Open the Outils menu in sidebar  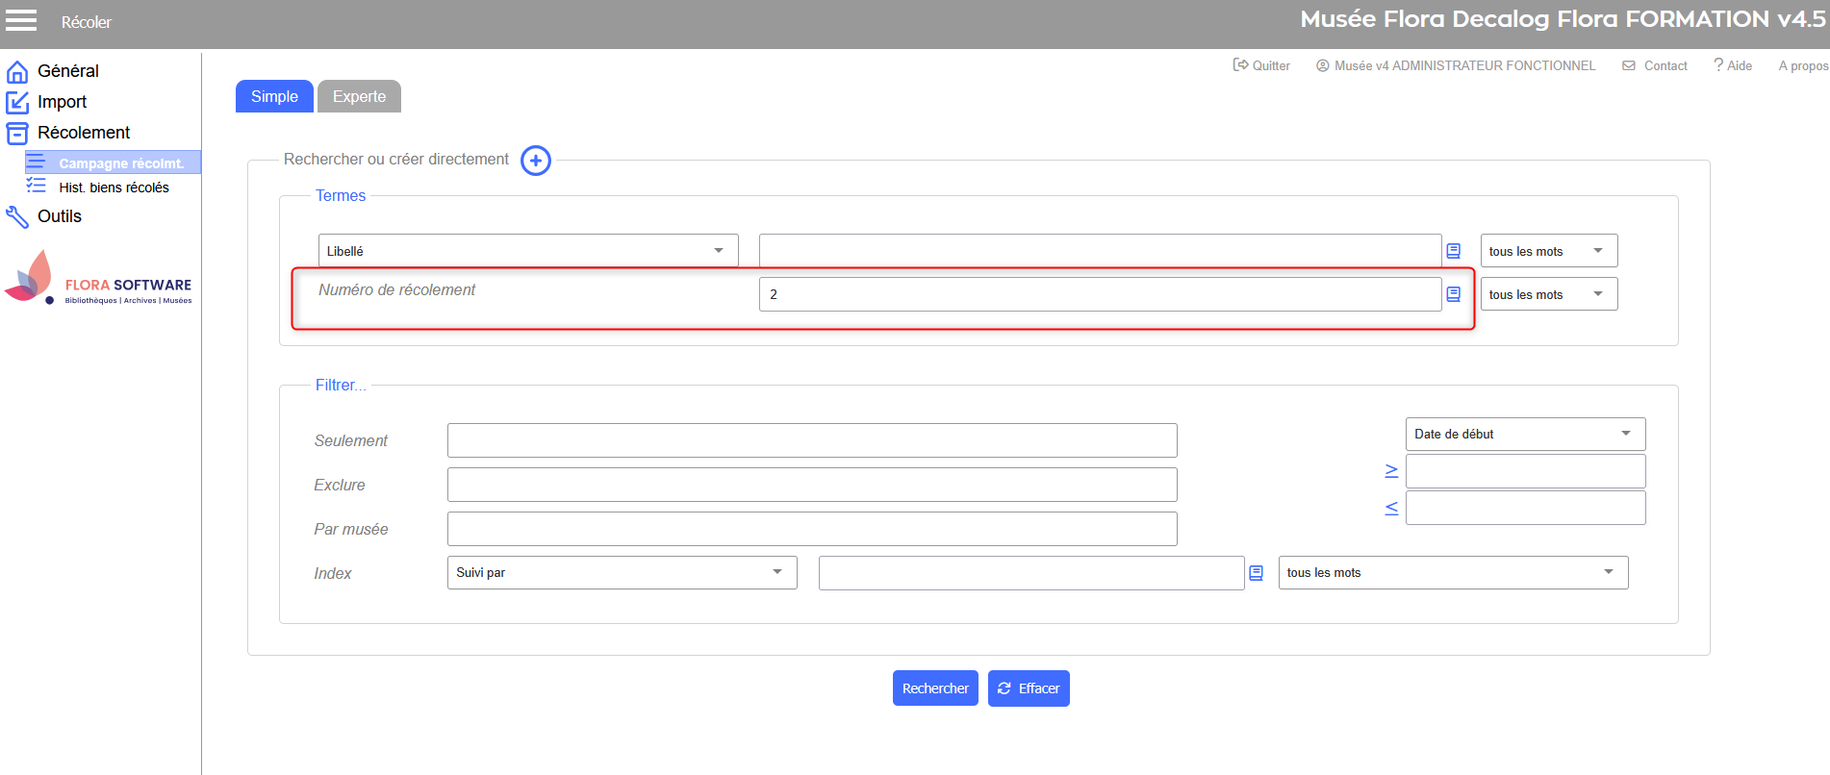(60, 216)
